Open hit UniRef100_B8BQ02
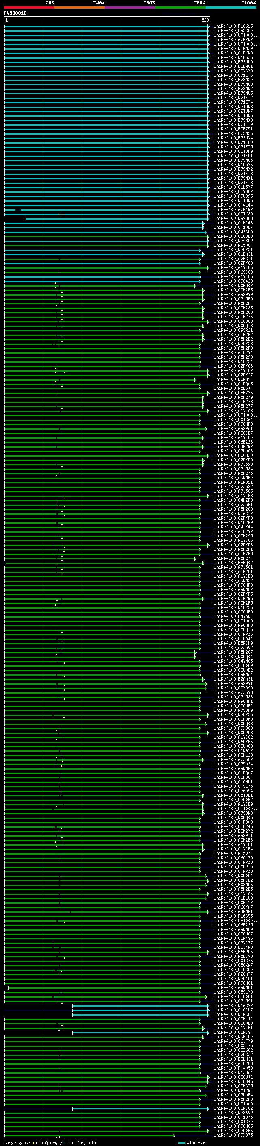The image size is (260, 1146). click(233, 563)
